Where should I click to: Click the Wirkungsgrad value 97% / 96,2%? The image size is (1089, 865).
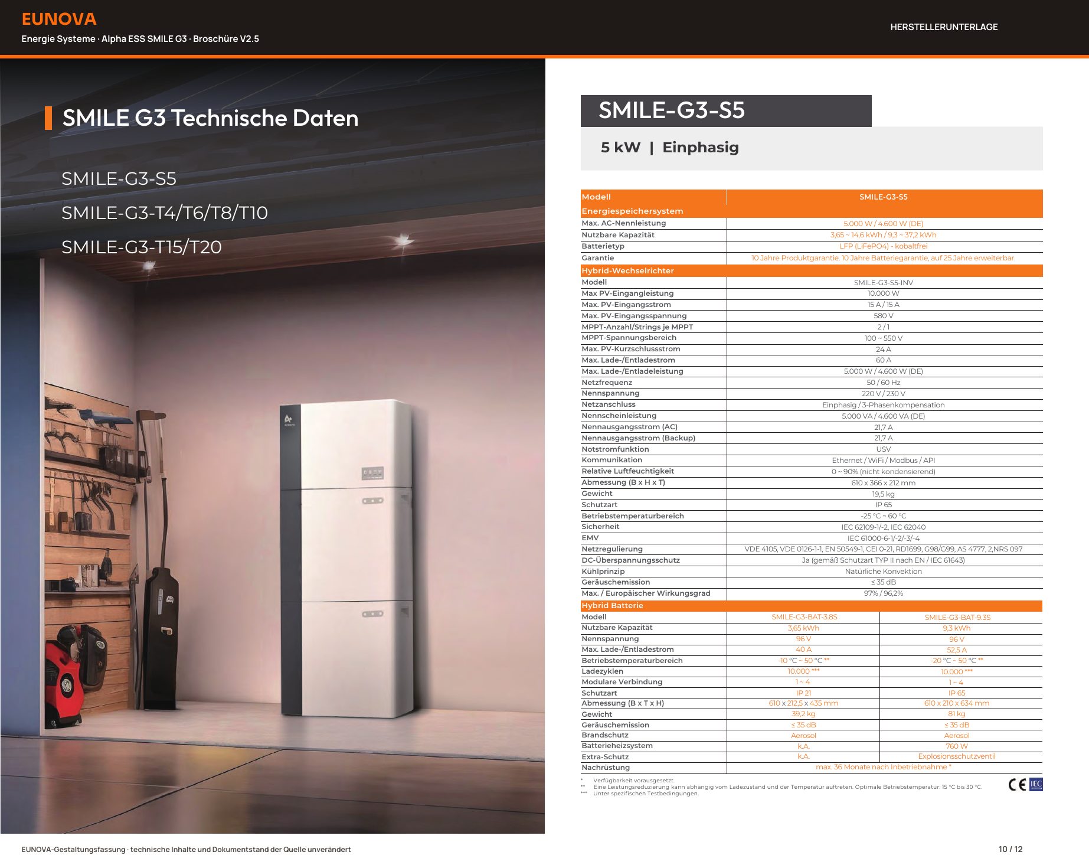click(x=883, y=593)
